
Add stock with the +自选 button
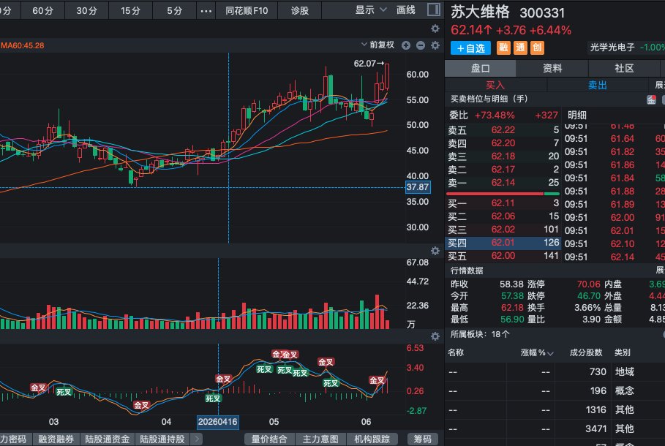click(x=470, y=48)
